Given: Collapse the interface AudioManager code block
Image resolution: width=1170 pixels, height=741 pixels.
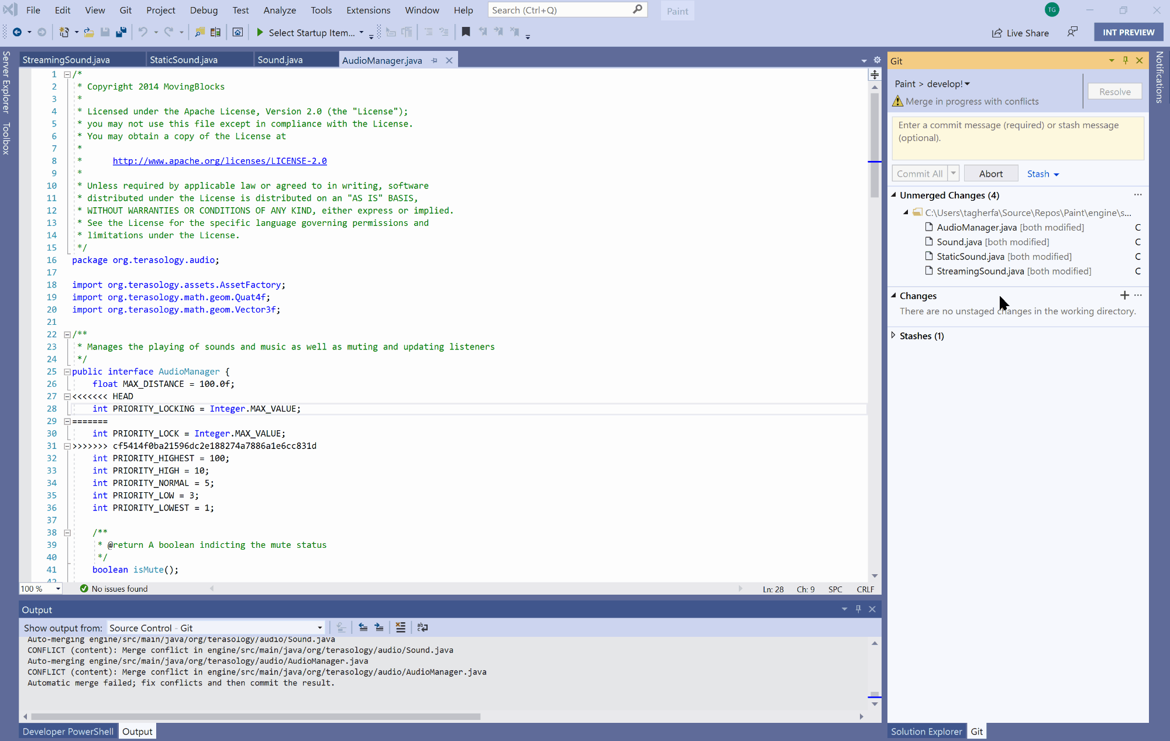Looking at the screenshot, I should tap(67, 372).
